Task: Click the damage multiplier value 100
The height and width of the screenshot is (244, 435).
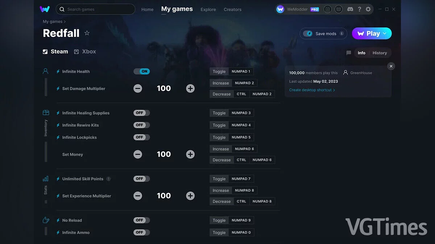Action: (164, 89)
